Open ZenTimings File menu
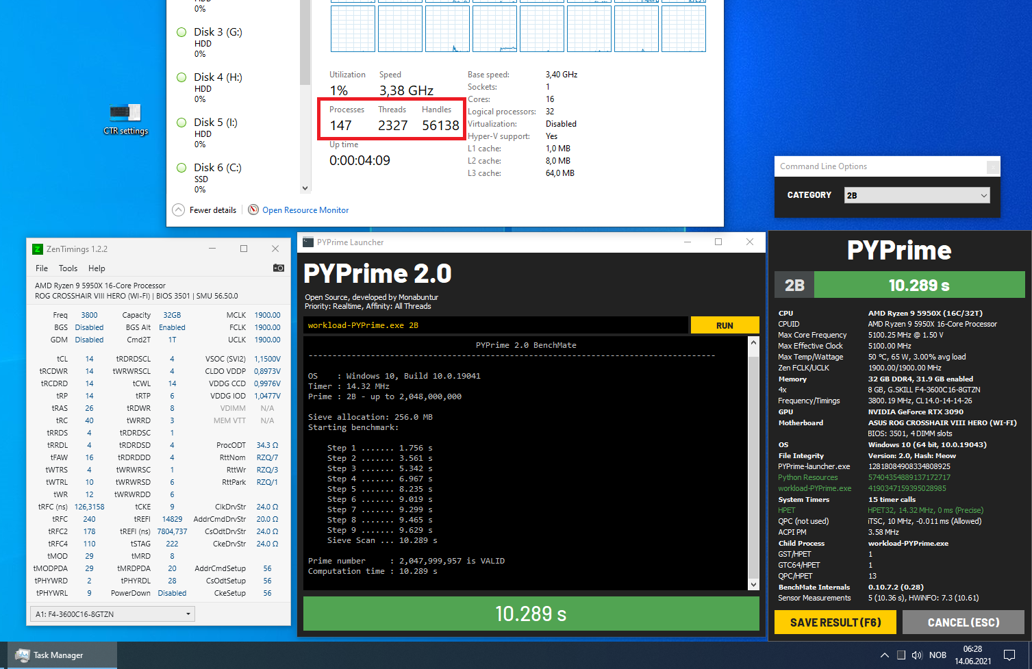 pyautogui.click(x=42, y=268)
